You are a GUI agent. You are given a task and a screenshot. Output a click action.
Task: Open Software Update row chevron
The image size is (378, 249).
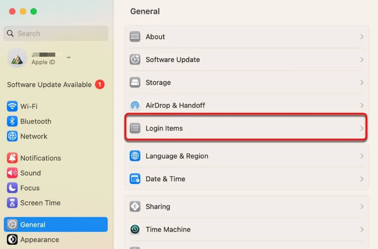click(x=362, y=59)
